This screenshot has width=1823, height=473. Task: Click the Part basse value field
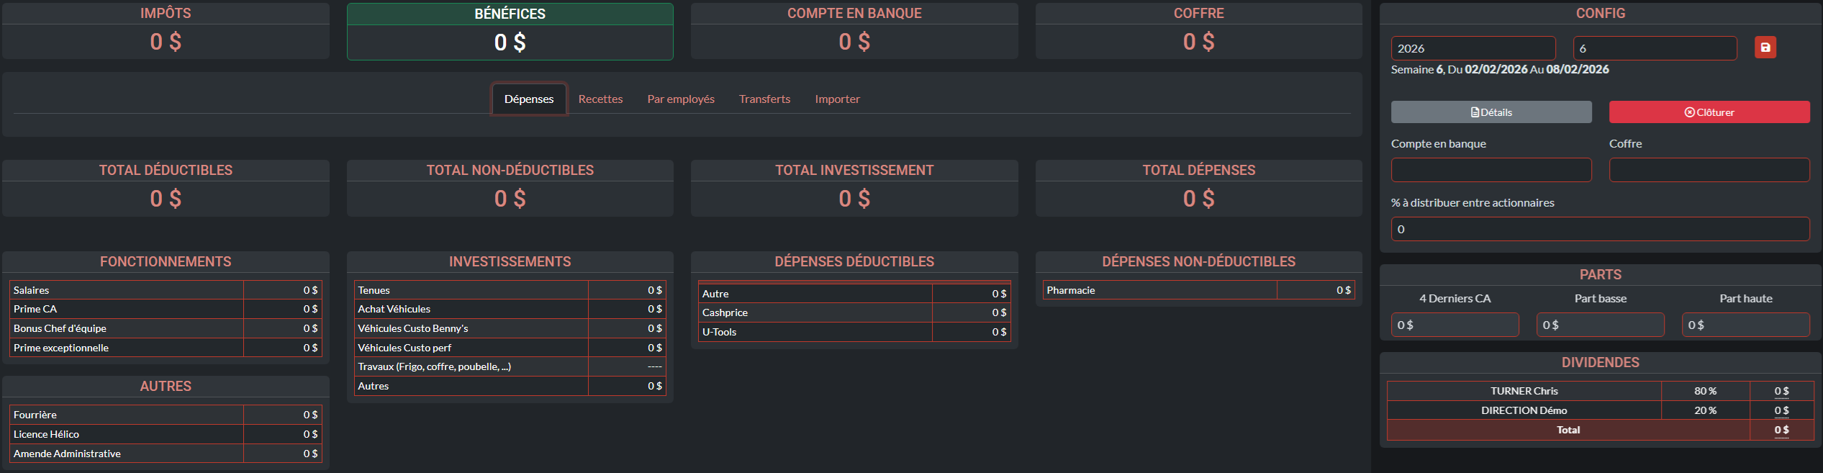(x=1599, y=325)
